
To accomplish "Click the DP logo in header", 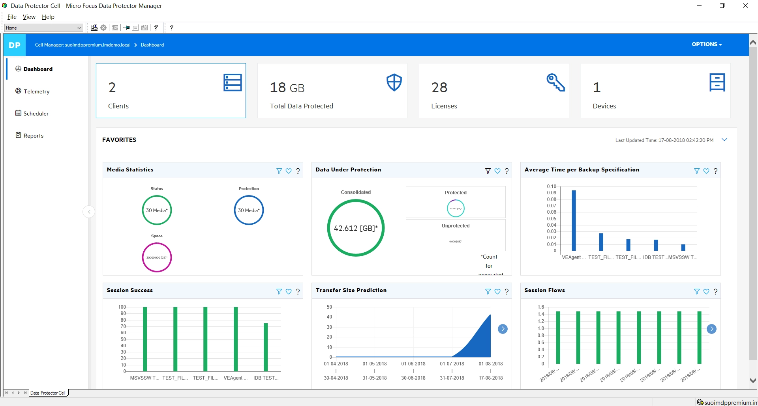I will tap(15, 45).
